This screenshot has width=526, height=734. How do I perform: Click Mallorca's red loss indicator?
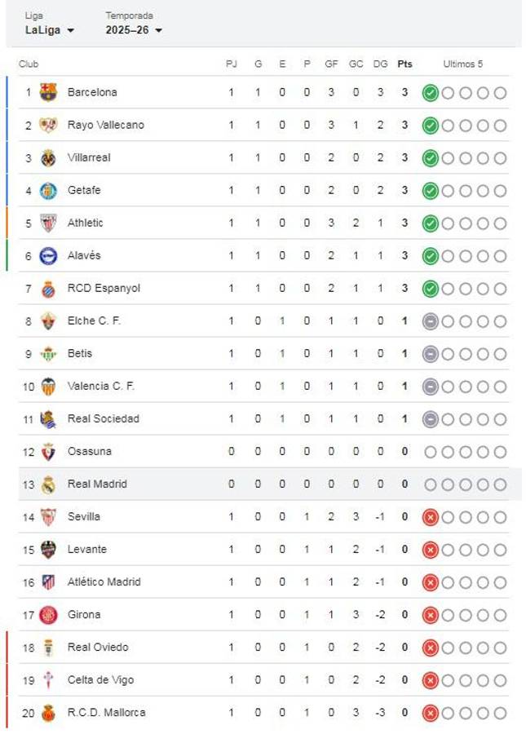point(431,712)
